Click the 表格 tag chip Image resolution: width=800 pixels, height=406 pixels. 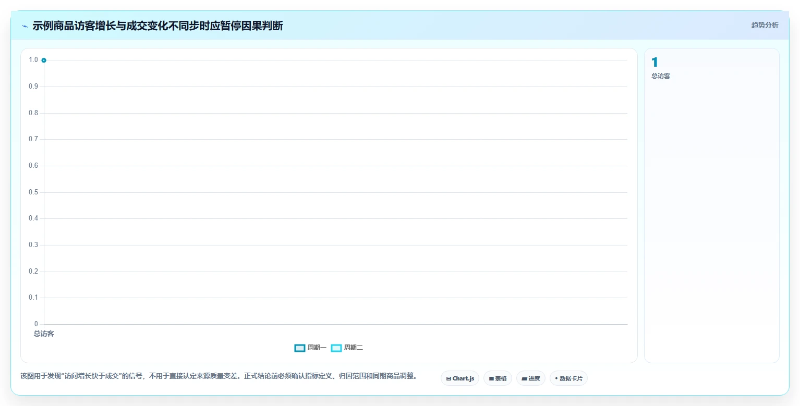pos(498,378)
